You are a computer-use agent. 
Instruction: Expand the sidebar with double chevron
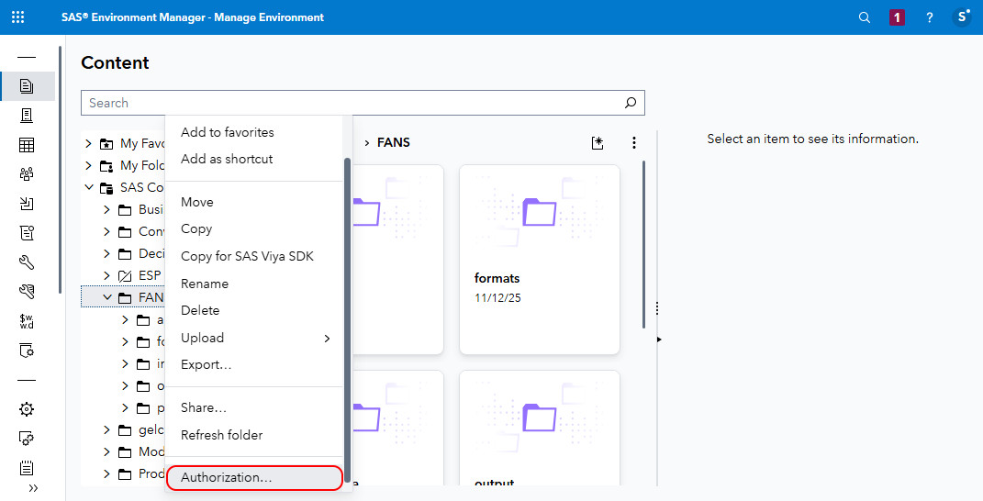(x=33, y=488)
